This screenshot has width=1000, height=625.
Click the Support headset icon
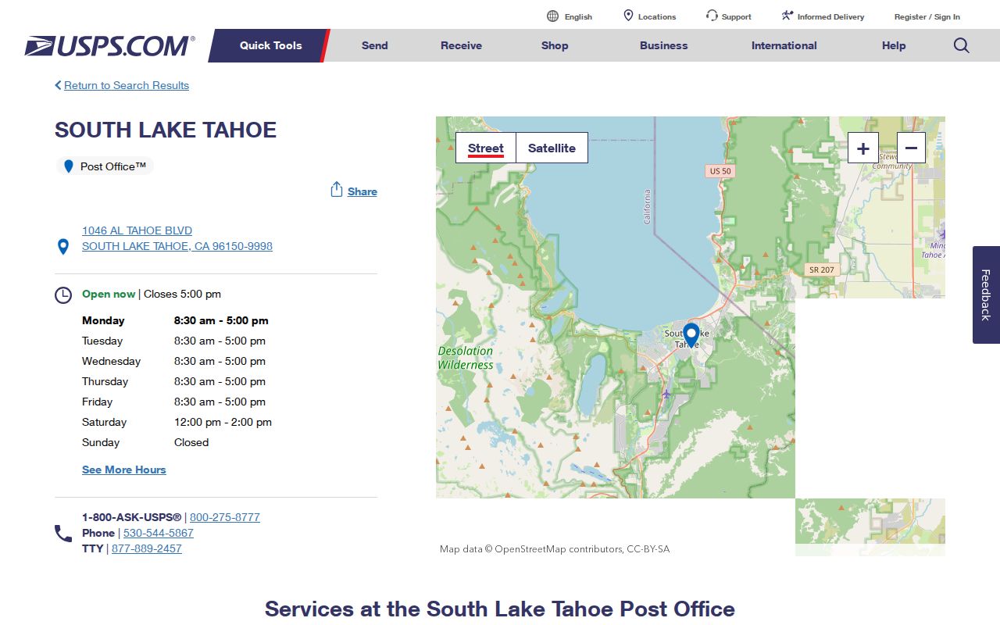[x=712, y=16]
